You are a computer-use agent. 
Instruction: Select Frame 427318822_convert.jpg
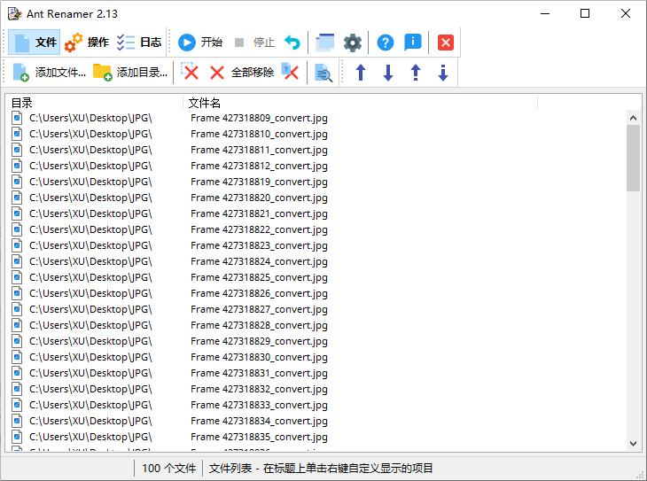[x=259, y=229]
